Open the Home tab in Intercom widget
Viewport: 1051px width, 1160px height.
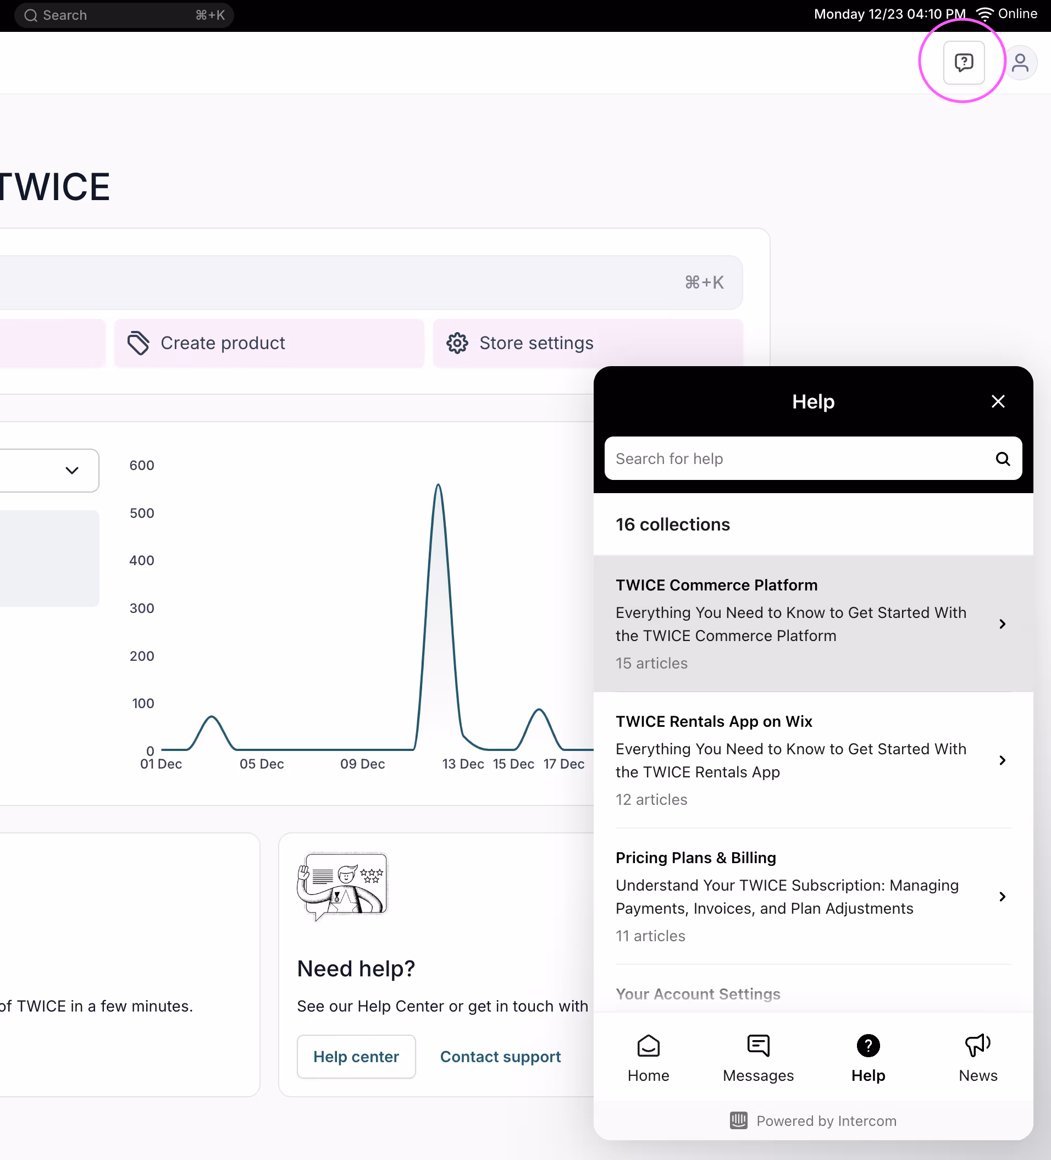tap(648, 1058)
